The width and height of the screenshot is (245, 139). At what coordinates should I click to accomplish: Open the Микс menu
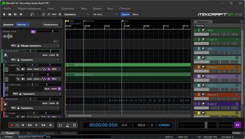[x=51, y=8]
